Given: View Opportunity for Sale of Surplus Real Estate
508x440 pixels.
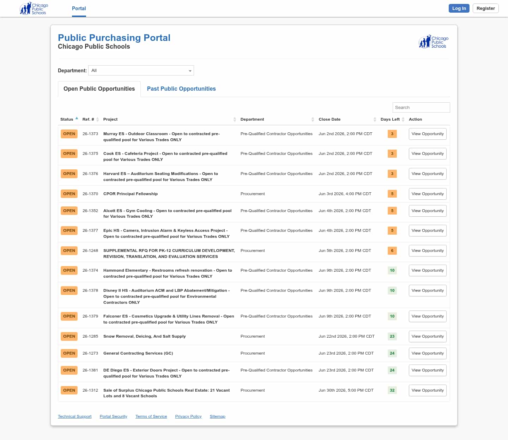Looking at the screenshot, I should point(428,391).
